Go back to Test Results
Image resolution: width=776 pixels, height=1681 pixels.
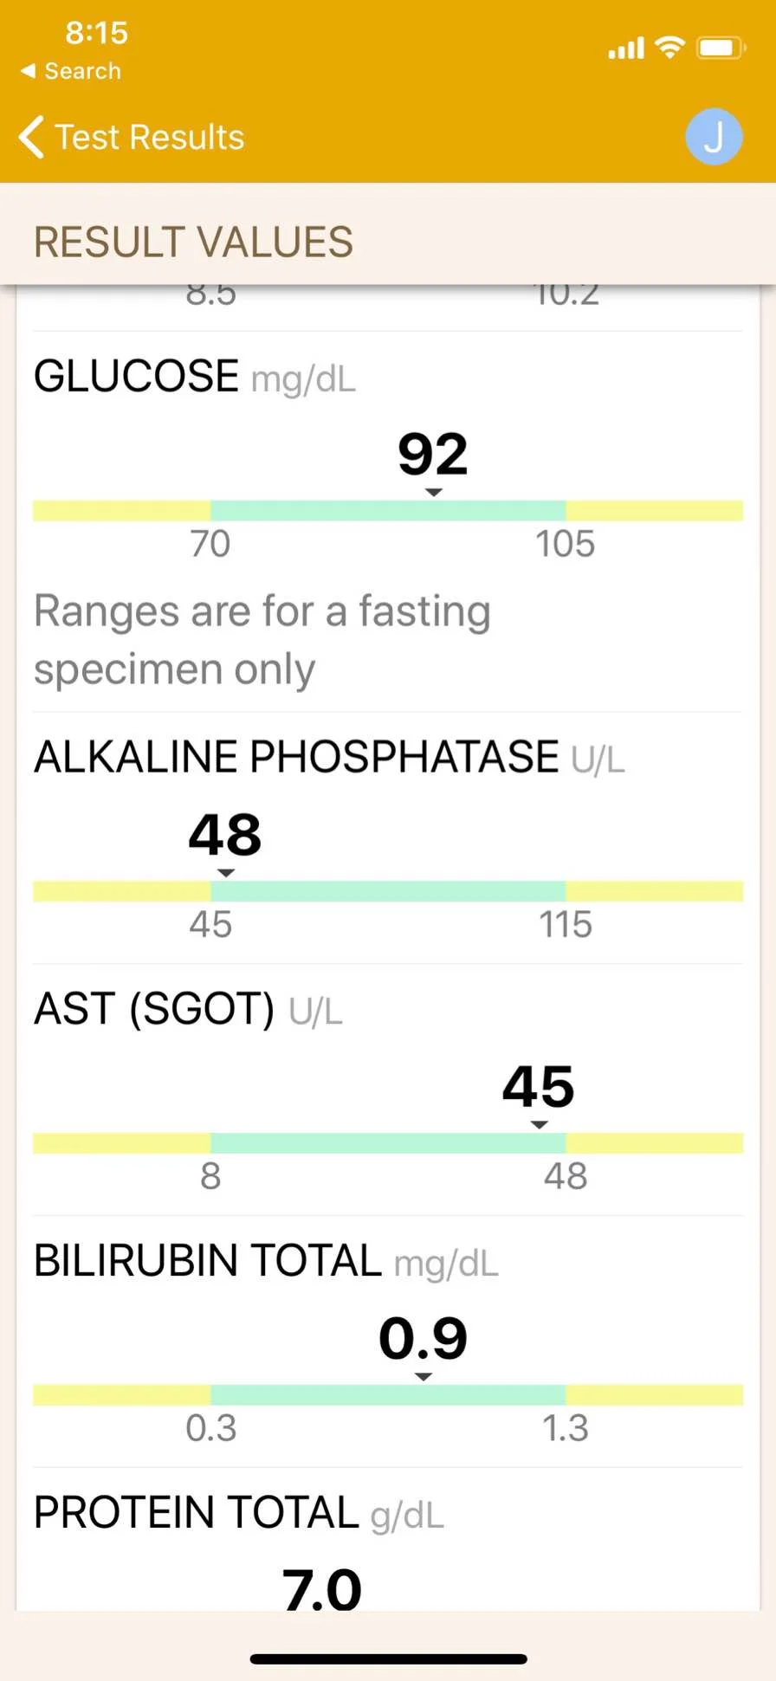149,138
